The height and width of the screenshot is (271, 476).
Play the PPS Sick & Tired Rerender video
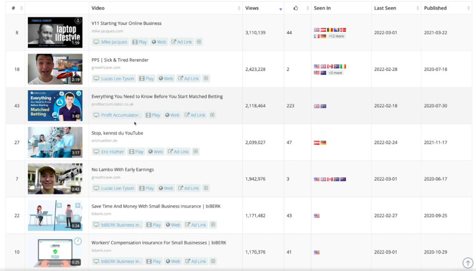tap(146, 79)
